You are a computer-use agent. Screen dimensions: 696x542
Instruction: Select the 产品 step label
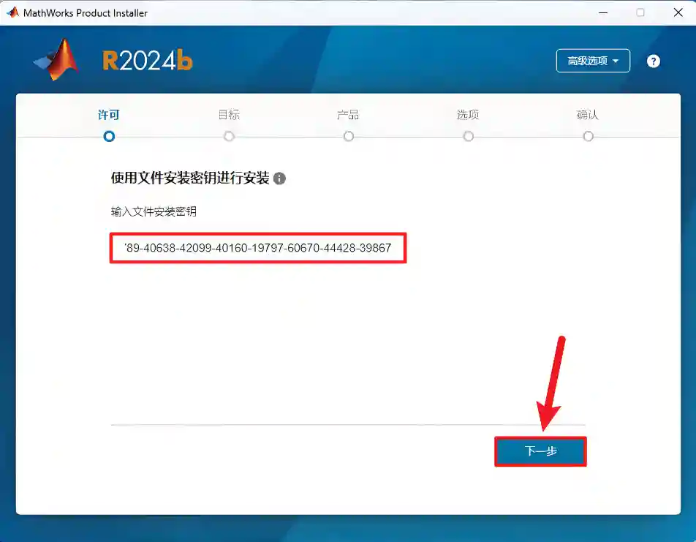point(348,115)
